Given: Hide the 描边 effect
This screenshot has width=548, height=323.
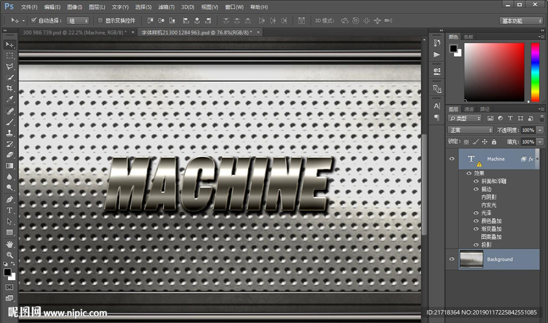Looking at the screenshot, I should click(x=476, y=189).
